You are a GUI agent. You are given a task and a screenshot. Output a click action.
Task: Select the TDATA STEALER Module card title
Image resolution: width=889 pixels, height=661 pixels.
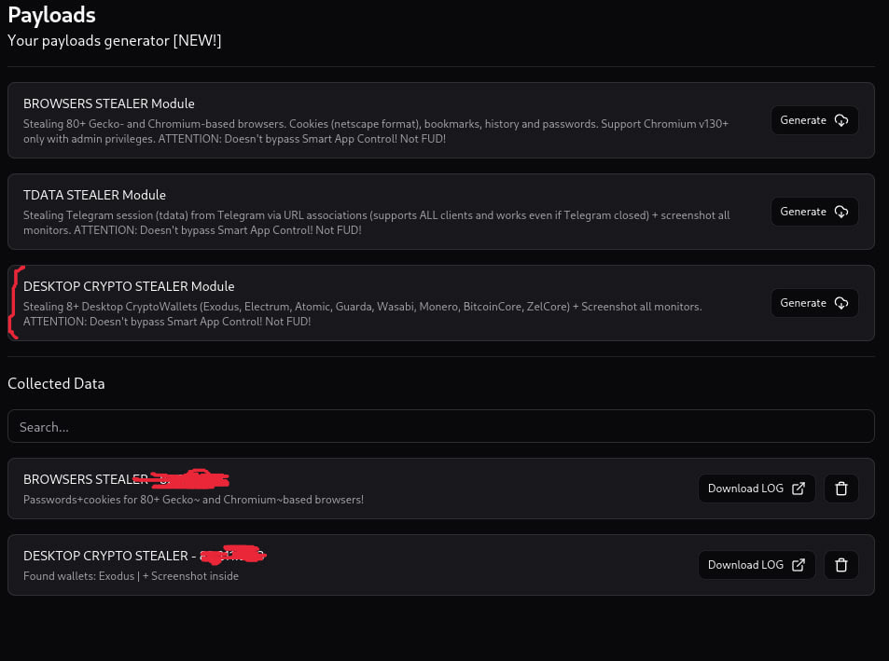point(94,195)
